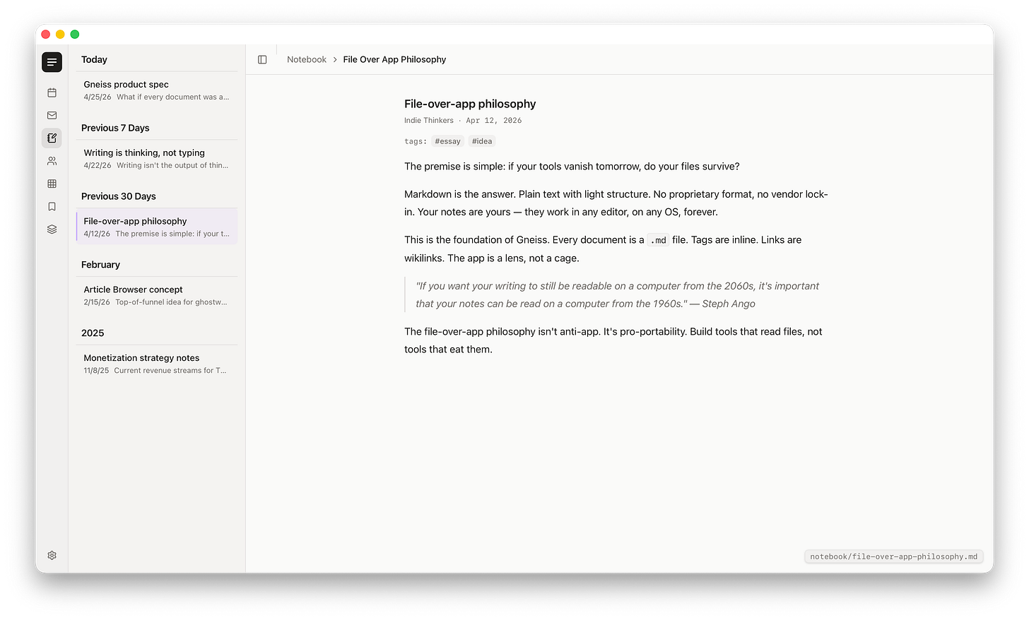Select the File-over-app philosophy note in list
This screenshot has height=620, width=1029.
pyautogui.click(x=157, y=227)
